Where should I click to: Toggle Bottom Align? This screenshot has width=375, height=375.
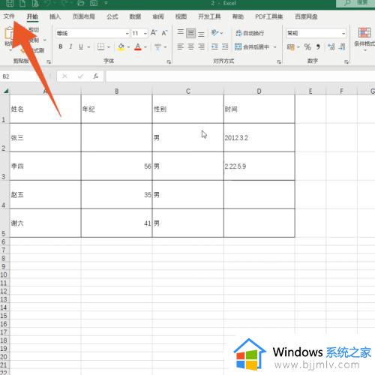(201, 33)
